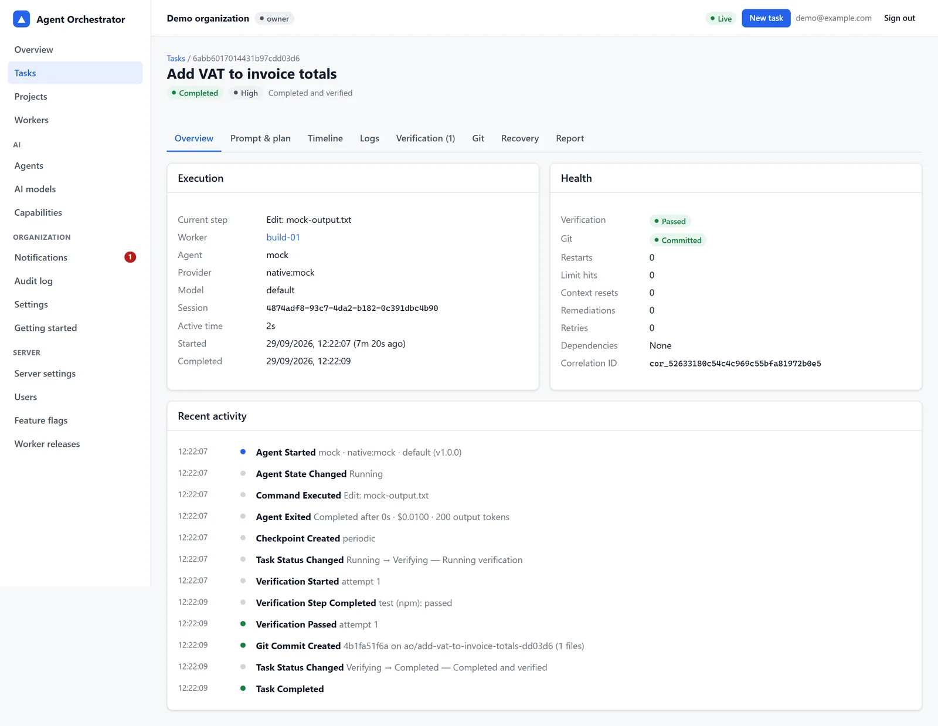Open Notifications page
This screenshot has width=938, height=726.
click(x=75, y=257)
